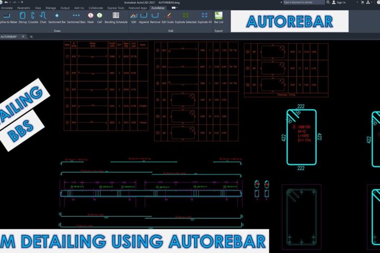Image resolution: width=380 pixels, height=253 pixels.
Task: Add a new drawing tab with plus
Action: [x=31, y=37]
